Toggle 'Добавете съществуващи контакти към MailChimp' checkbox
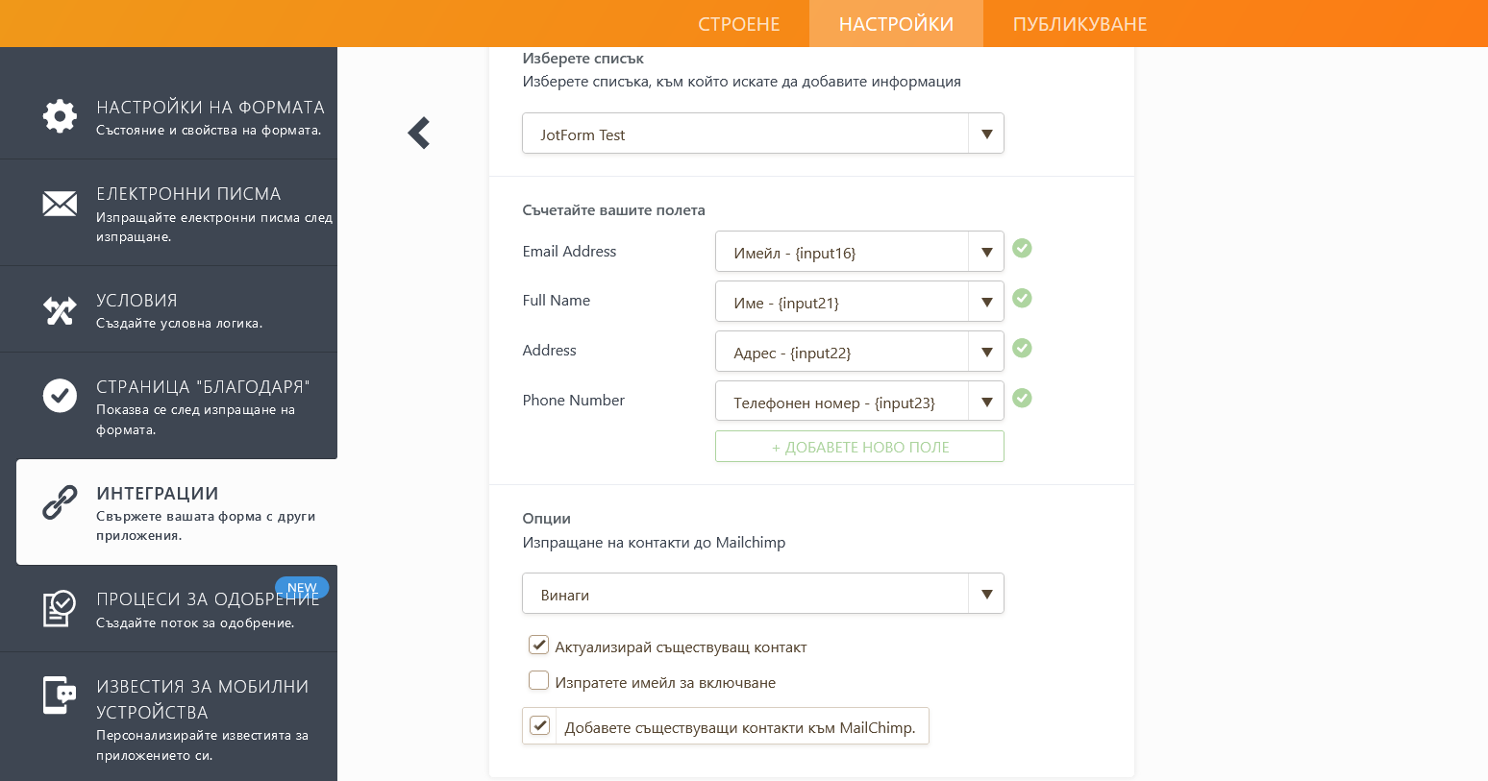 tap(540, 726)
